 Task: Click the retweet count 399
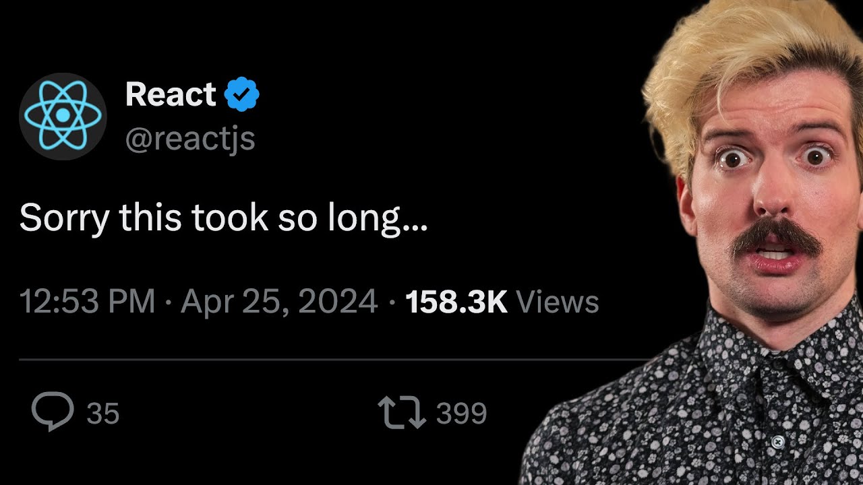[461, 413]
